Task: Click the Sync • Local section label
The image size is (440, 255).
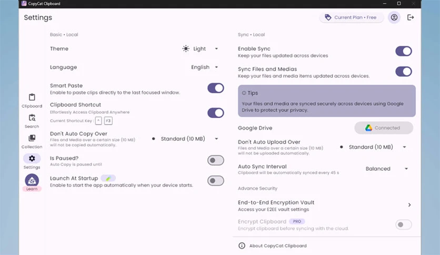Action: (251, 35)
